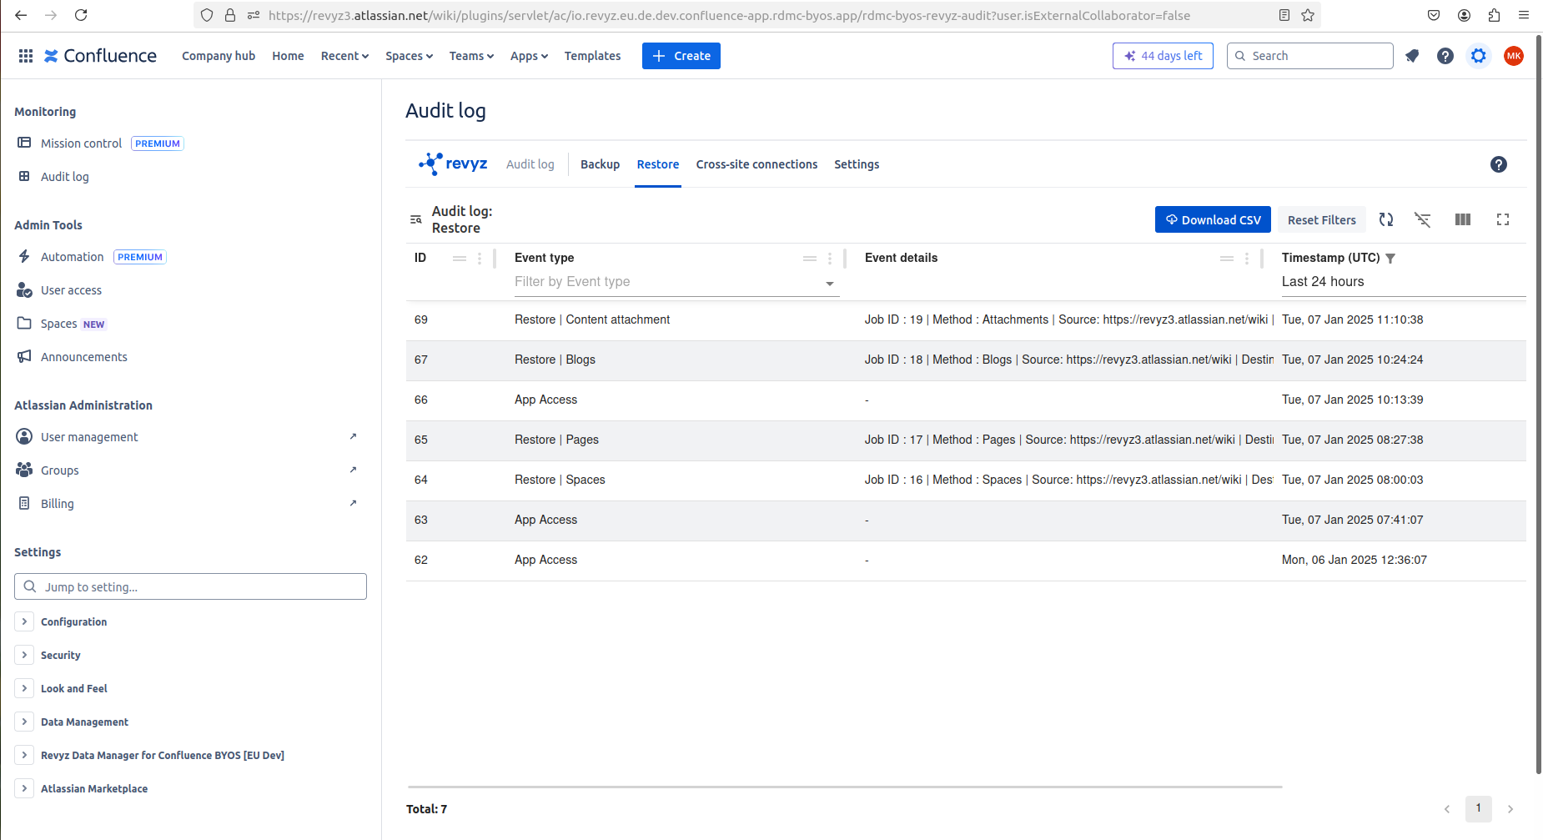Open Event type column options menu
The image size is (1543, 840).
tap(830, 259)
